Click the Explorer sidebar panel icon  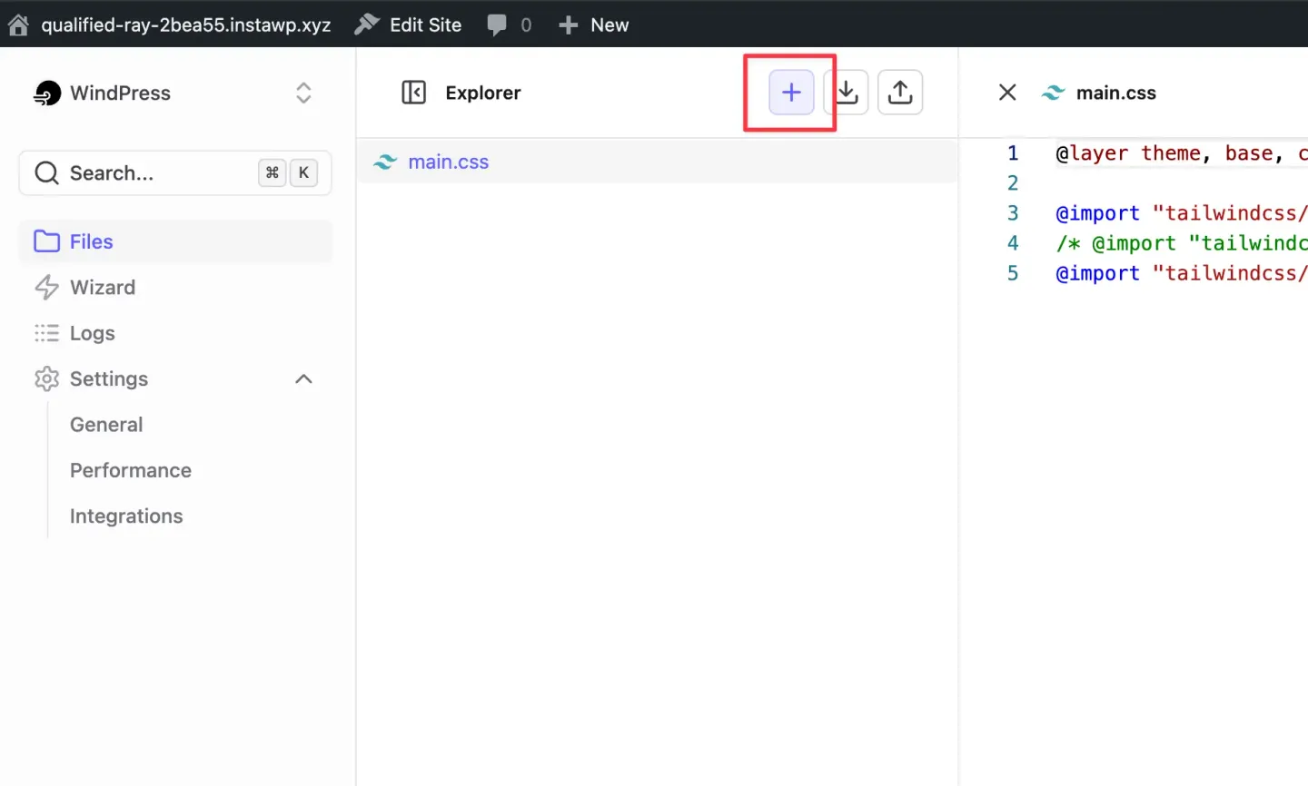point(414,92)
